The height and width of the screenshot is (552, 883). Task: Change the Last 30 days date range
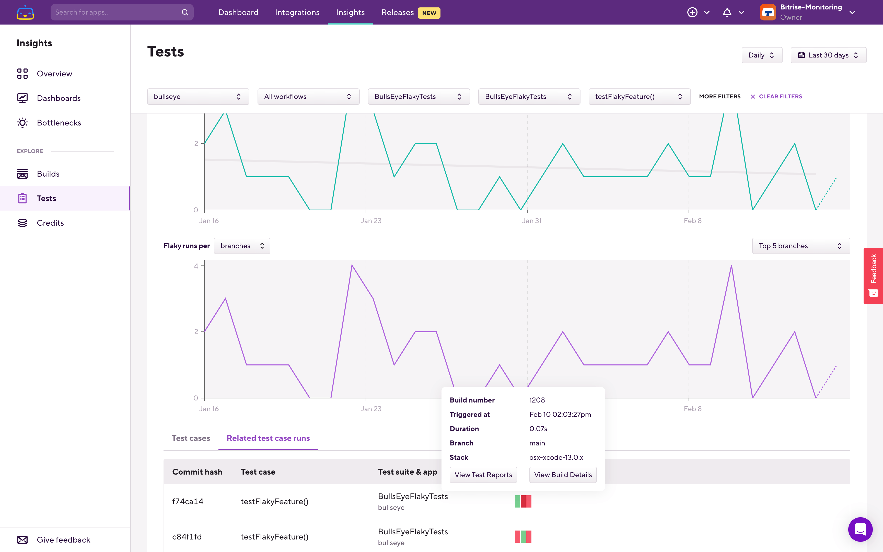tap(828, 55)
